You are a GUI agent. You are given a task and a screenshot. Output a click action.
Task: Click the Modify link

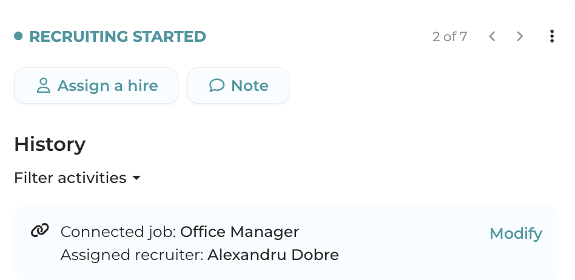516,233
